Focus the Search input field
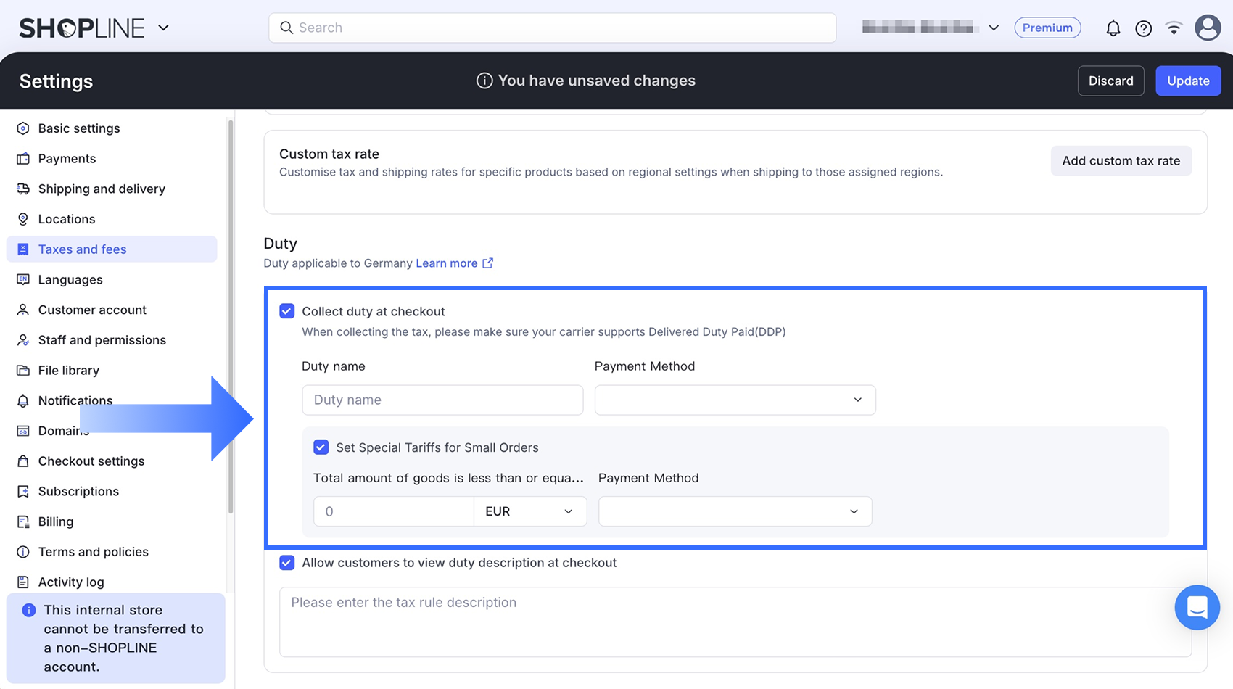This screenshot has height=689, width=1233. (x=552, y=28)
